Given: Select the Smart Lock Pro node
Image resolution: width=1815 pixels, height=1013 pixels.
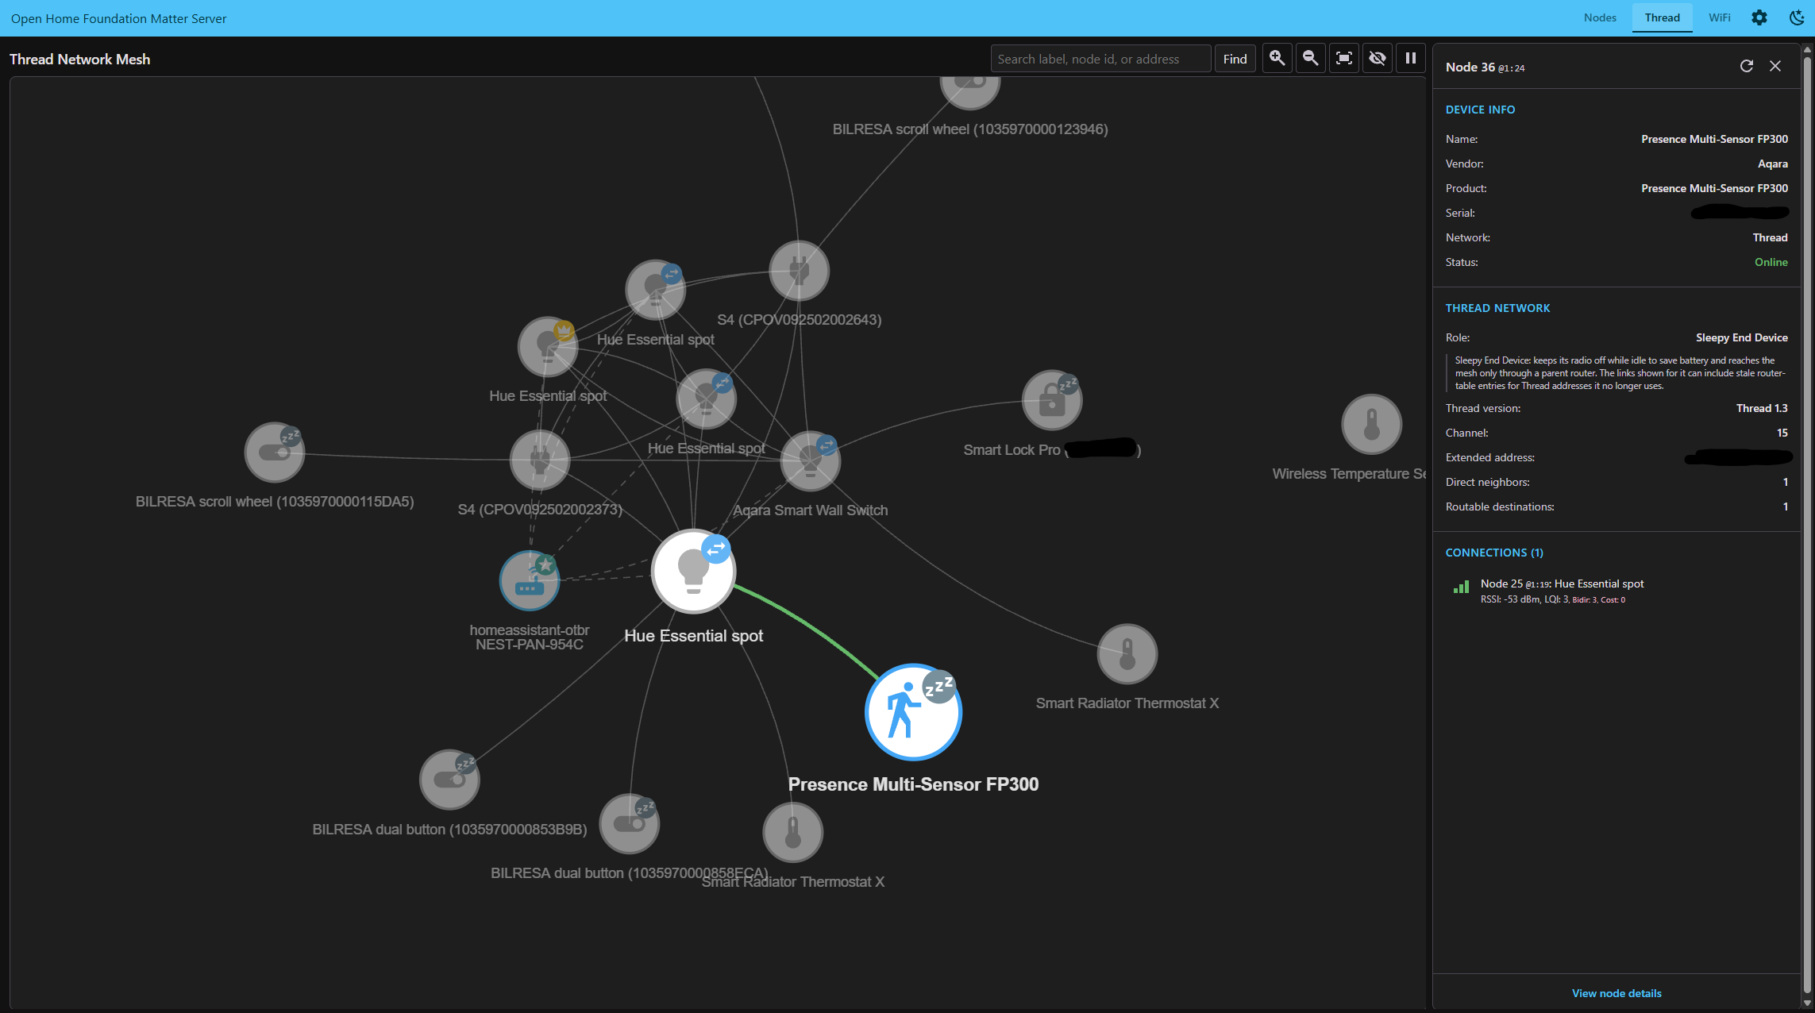Looking at the screenshot, I should [x=1052, y=401].
